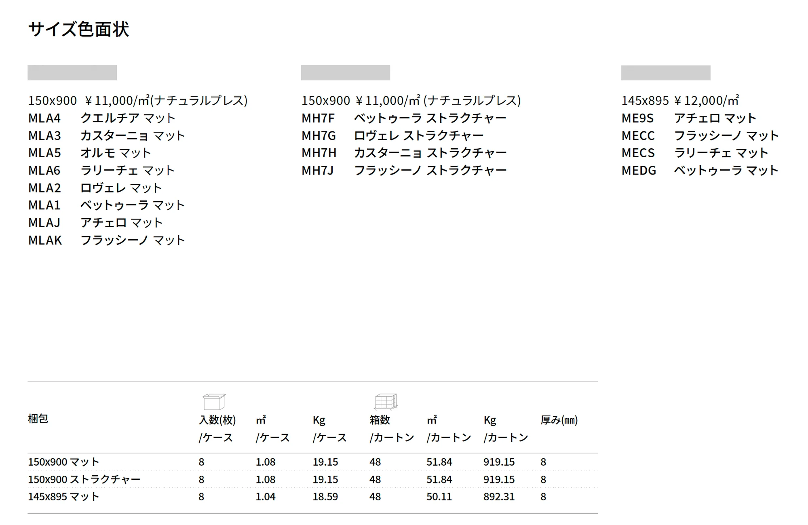Click MECS ラリーチェ マット entry

click(695, 153)
